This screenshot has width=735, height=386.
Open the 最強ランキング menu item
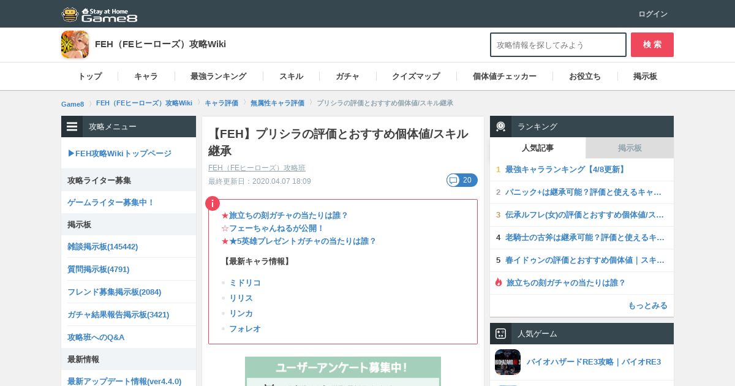coord(219,77)
